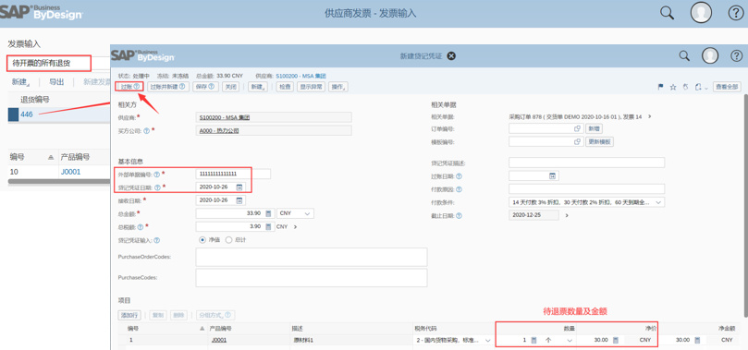Image resolution: width=748 pixels, height=350 pixels.
Task: Click the PurchaseCodes text area
Action: [x=312, y=278]
